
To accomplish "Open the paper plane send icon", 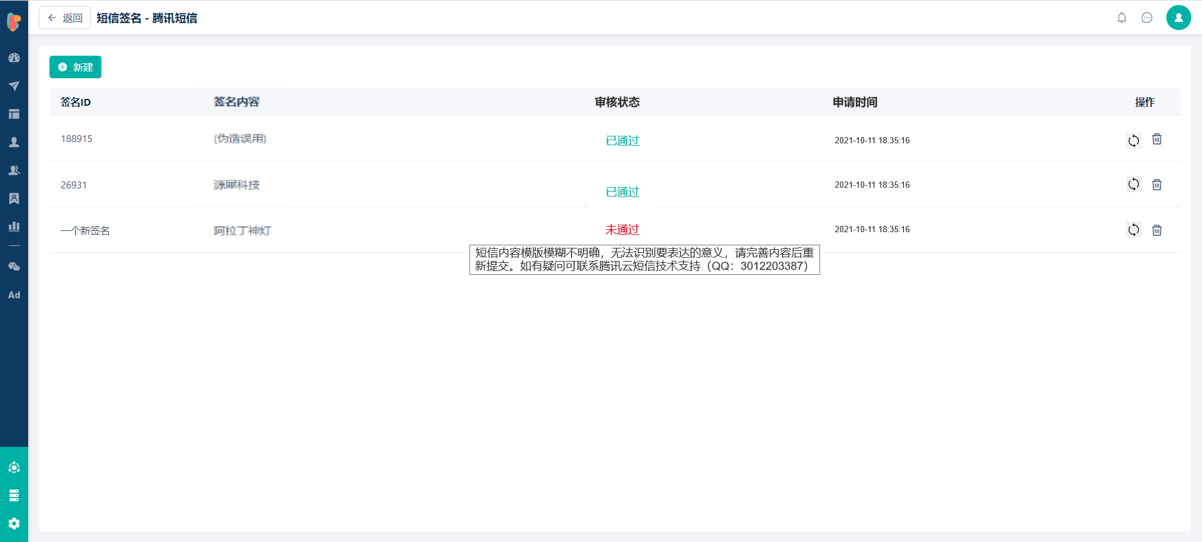I will pyautogui.click(x=14, y=86).
